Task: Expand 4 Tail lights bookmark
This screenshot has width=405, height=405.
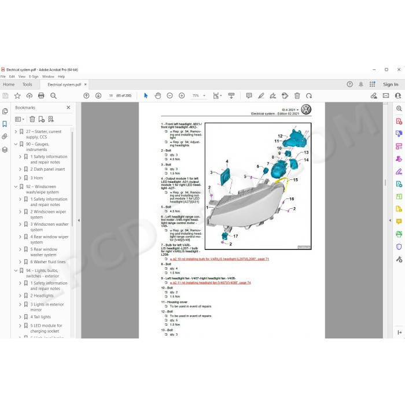Action: [20, 317]
